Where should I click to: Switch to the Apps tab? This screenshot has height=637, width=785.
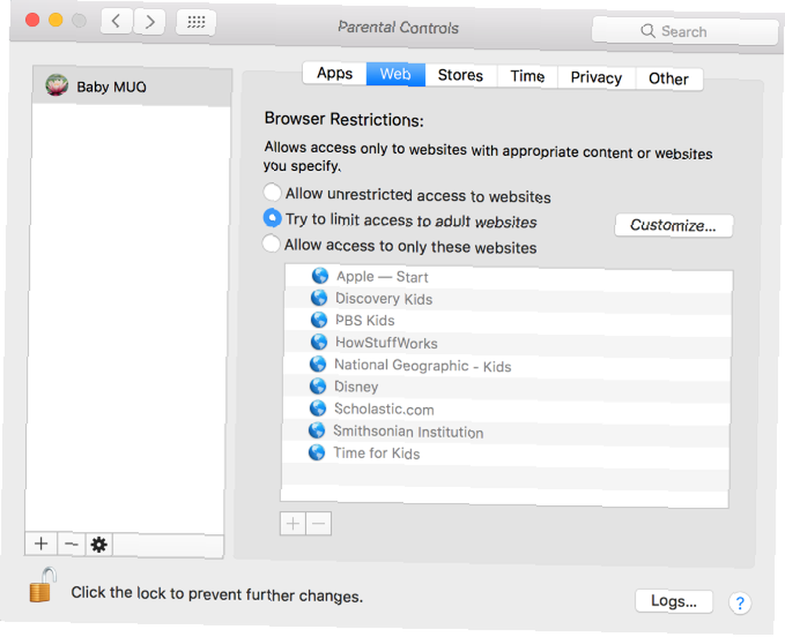(334, 74)
